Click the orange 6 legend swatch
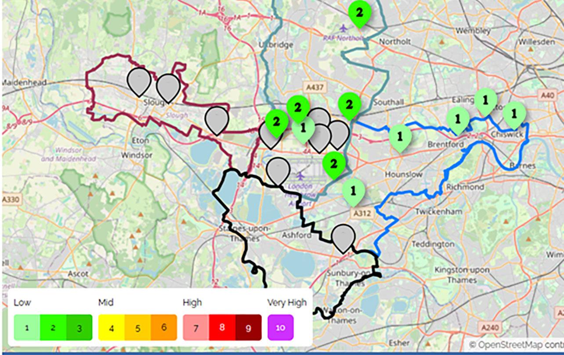Image resolution: width=564 pixels, height=355 pixels. click(164, 327)
